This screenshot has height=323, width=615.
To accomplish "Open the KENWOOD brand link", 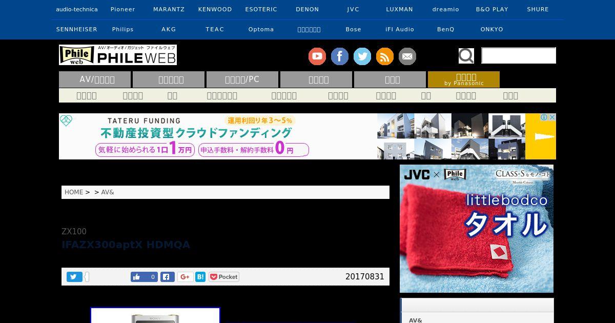I will [215, 9].
